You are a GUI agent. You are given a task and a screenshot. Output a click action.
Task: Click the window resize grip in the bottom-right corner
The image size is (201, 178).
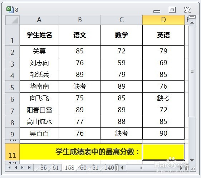click(193, 168)
